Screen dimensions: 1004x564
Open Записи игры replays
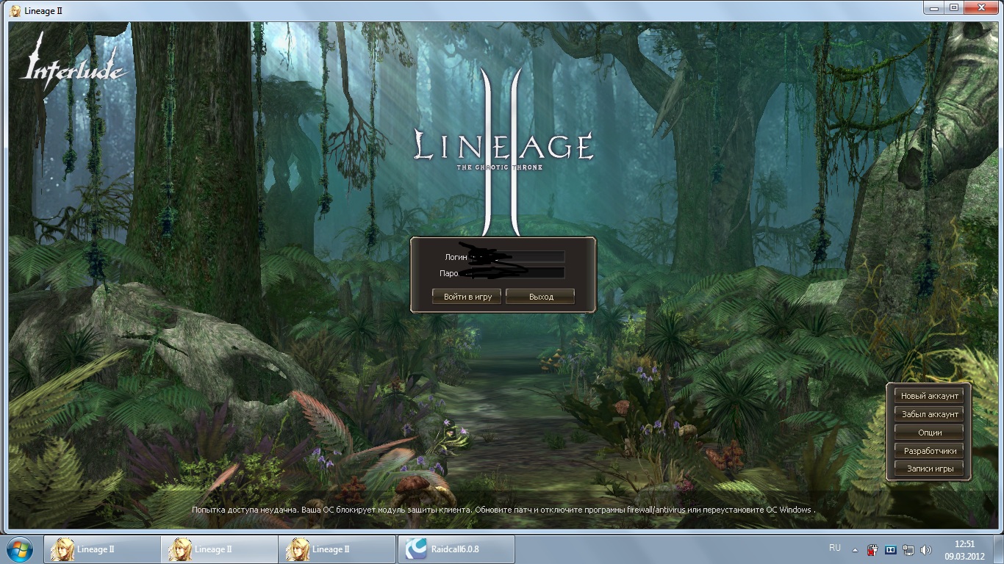click(x=929, y=469)
